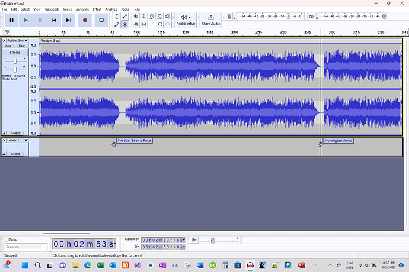This screenshot has height=272, width=409.
Task: Adjust the playback level slider
Action: (x=384, y=16)
